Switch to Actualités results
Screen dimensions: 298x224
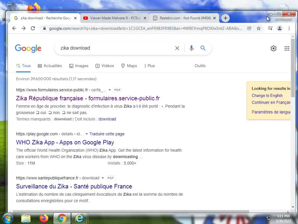(x=50, y=66)
